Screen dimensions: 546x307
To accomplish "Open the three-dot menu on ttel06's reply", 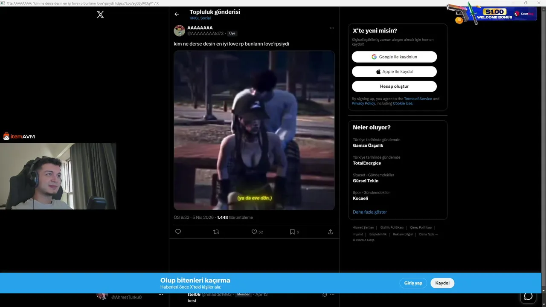I will pos(332,295).
